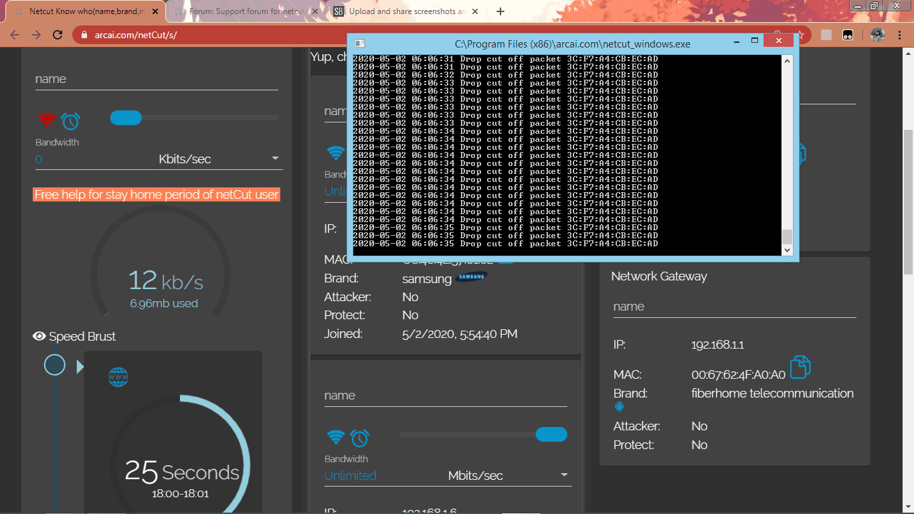This screenshot has width=914, height=514.
Task: Click the 6.96mb used text
Action: click(164, 303)
